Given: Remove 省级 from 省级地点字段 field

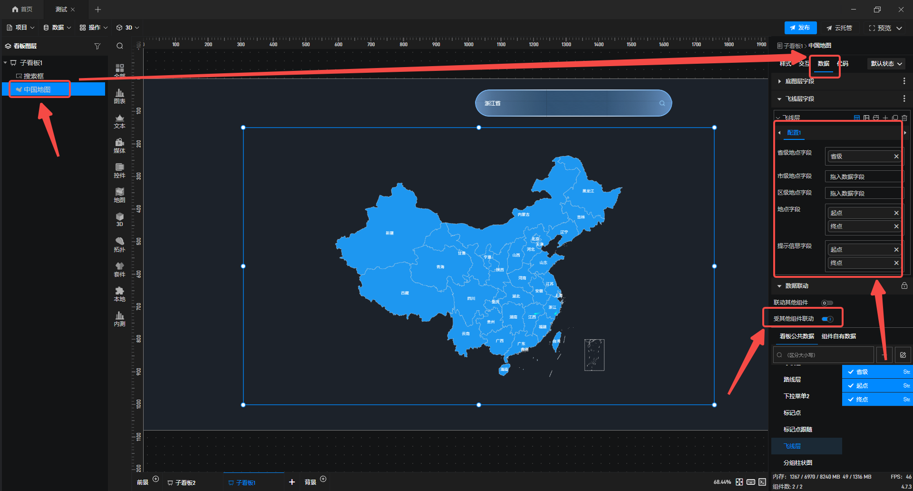Looking at the screenshot, I should coord(896,157).
